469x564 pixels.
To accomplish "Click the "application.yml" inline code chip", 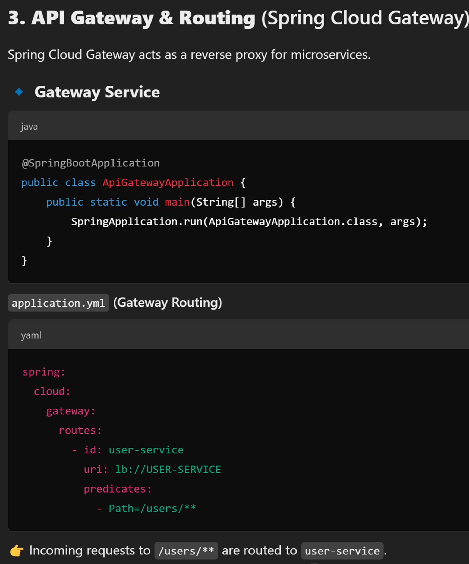I will pos(58,303).
